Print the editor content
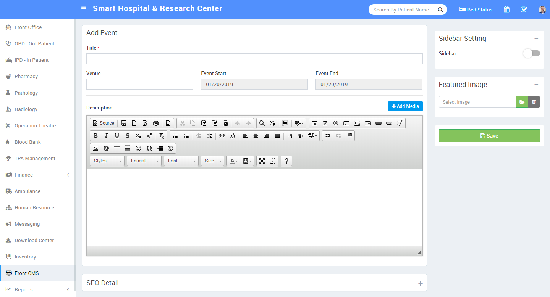 tap(156, 123)
